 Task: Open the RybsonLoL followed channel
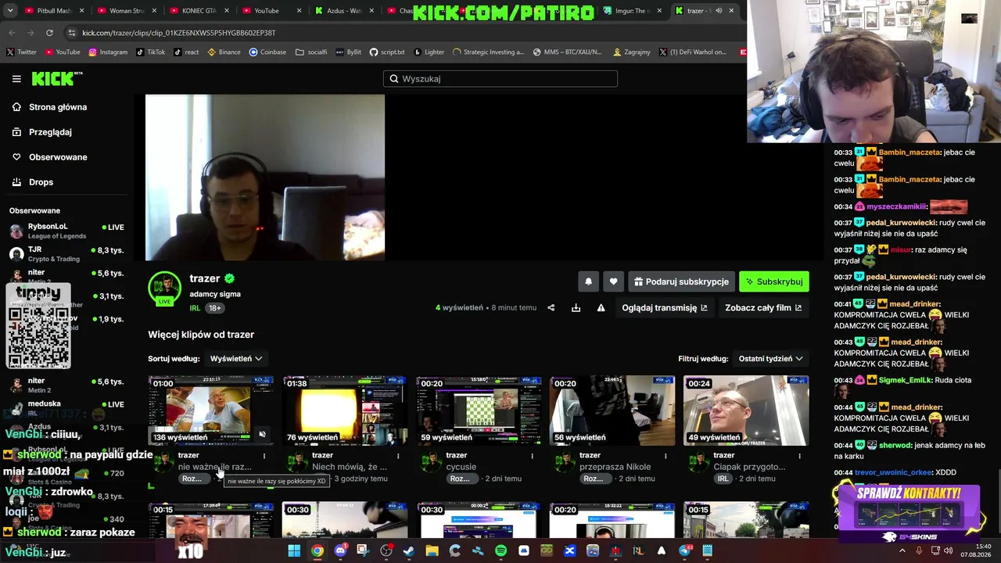click(x=66, y=231)
